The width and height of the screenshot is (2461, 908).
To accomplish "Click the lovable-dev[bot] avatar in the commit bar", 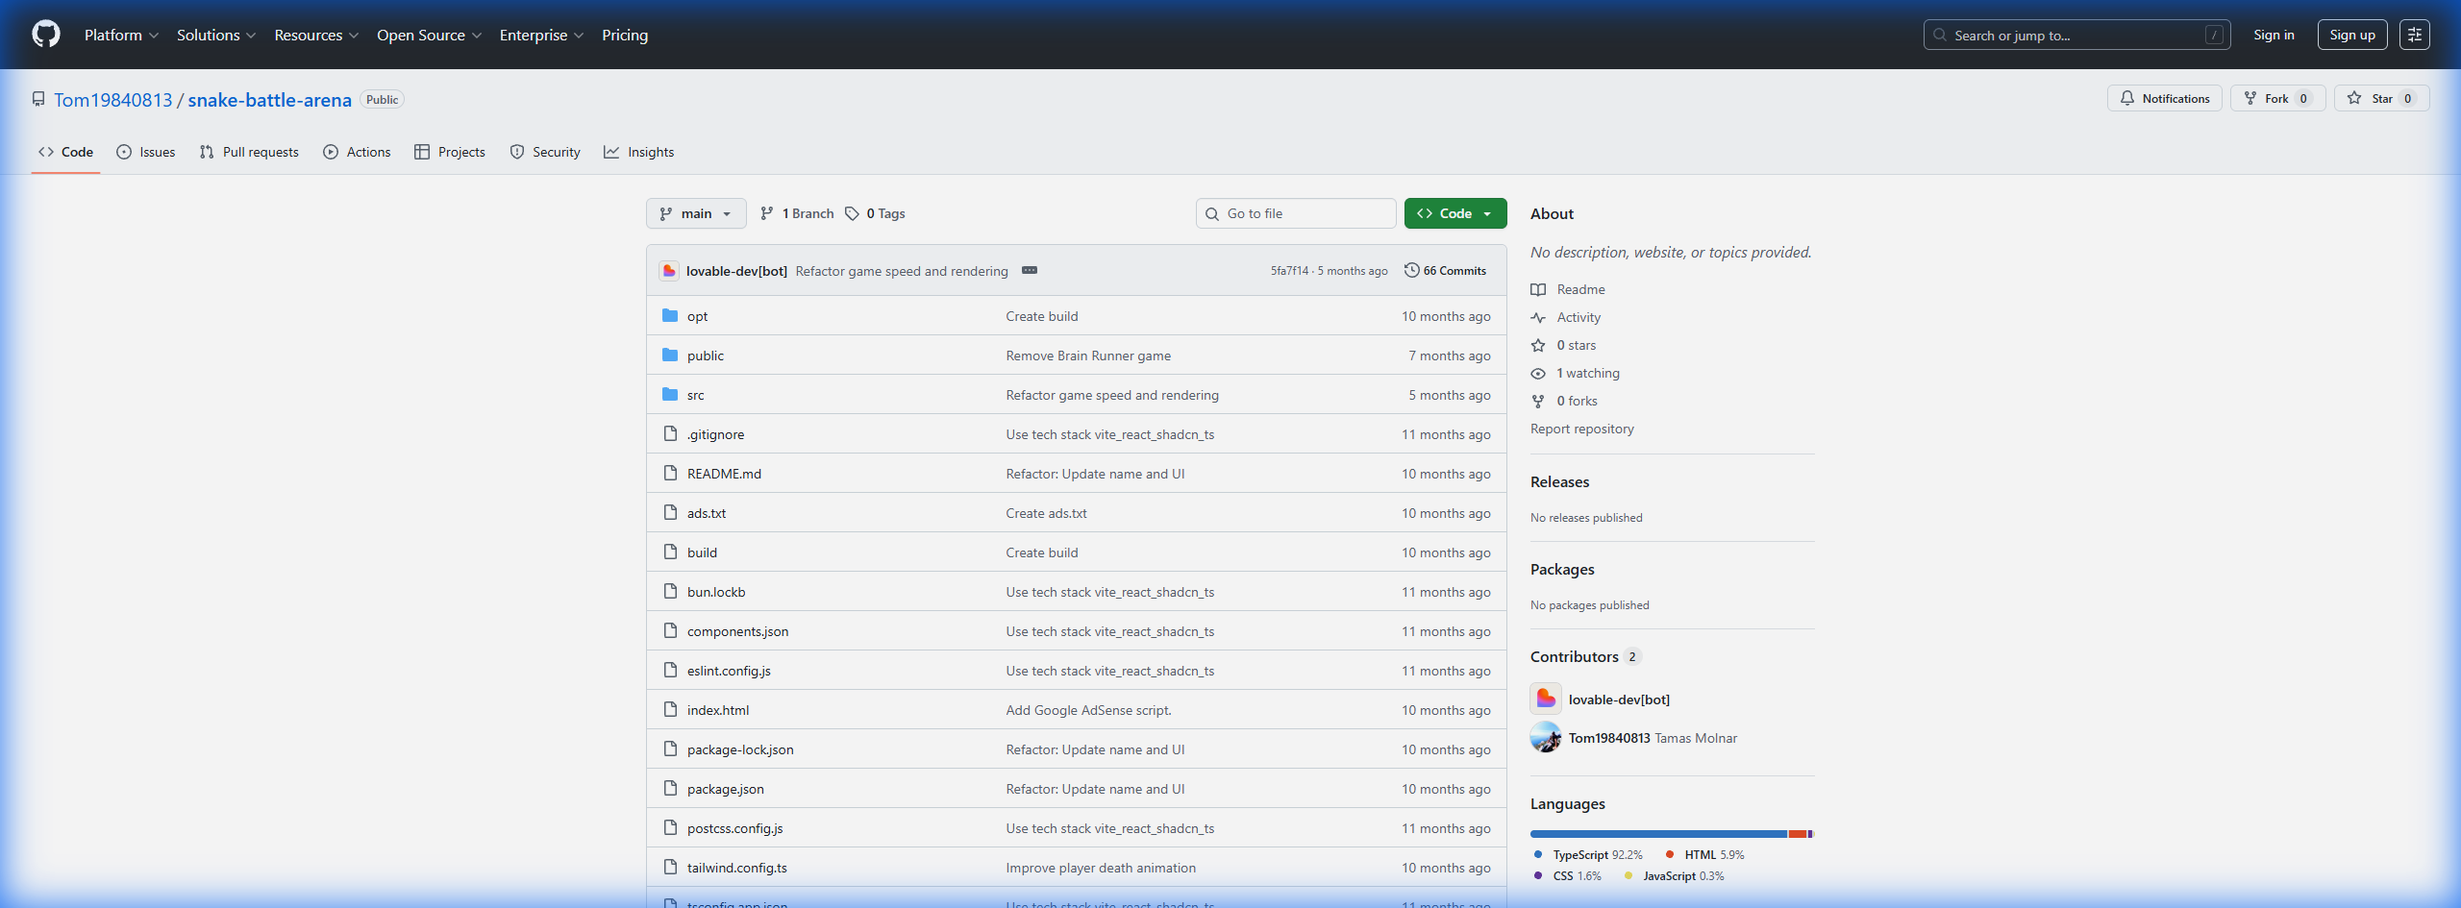I will tap(669, 271).
